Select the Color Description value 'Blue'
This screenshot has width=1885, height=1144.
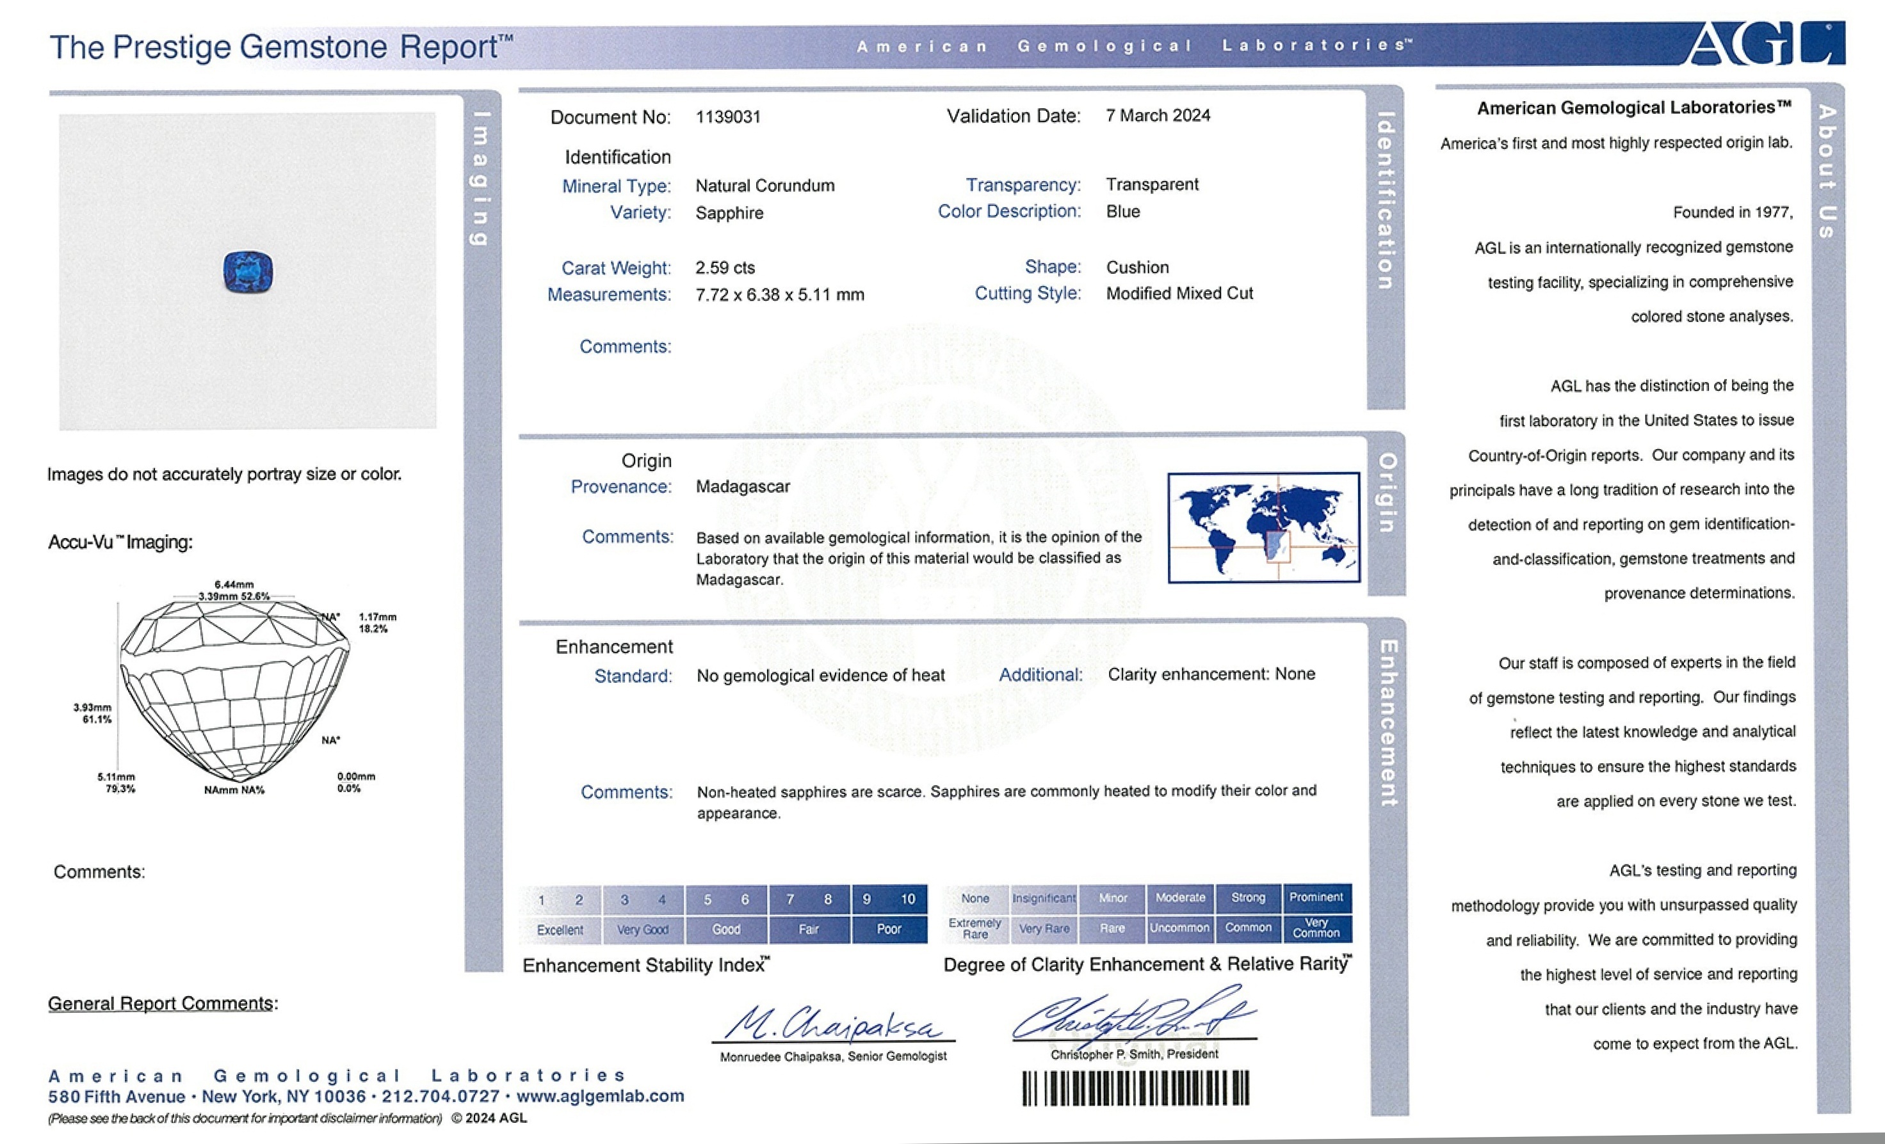click(x=1123, y=212)
